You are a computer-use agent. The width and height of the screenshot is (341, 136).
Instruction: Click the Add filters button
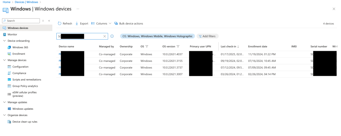pos(207,36)
